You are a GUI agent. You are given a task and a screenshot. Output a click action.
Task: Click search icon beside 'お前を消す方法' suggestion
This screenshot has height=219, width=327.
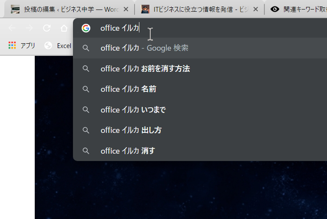[86, 68]
